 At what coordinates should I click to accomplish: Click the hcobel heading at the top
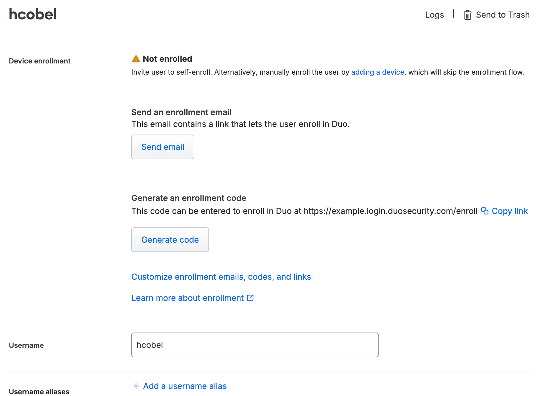pyautogui.click(x=32, y=14)
